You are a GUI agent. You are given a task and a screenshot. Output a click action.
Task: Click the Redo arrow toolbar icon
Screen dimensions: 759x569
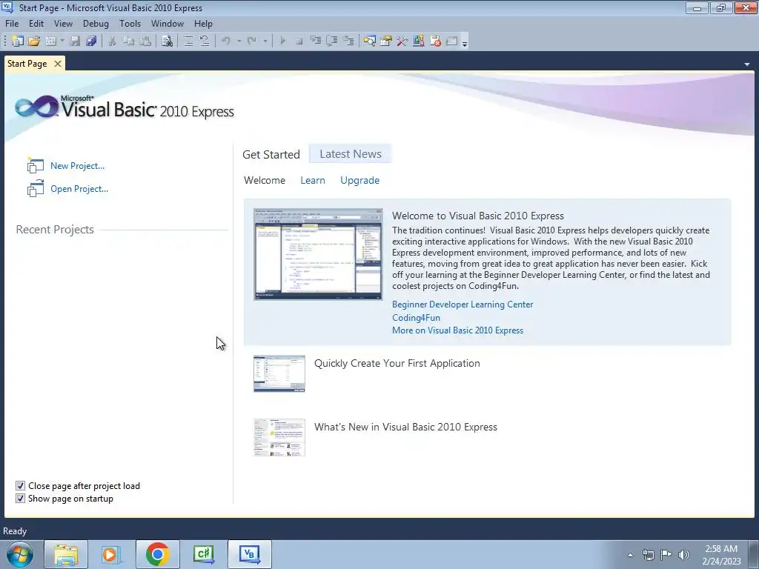point(252,41)
